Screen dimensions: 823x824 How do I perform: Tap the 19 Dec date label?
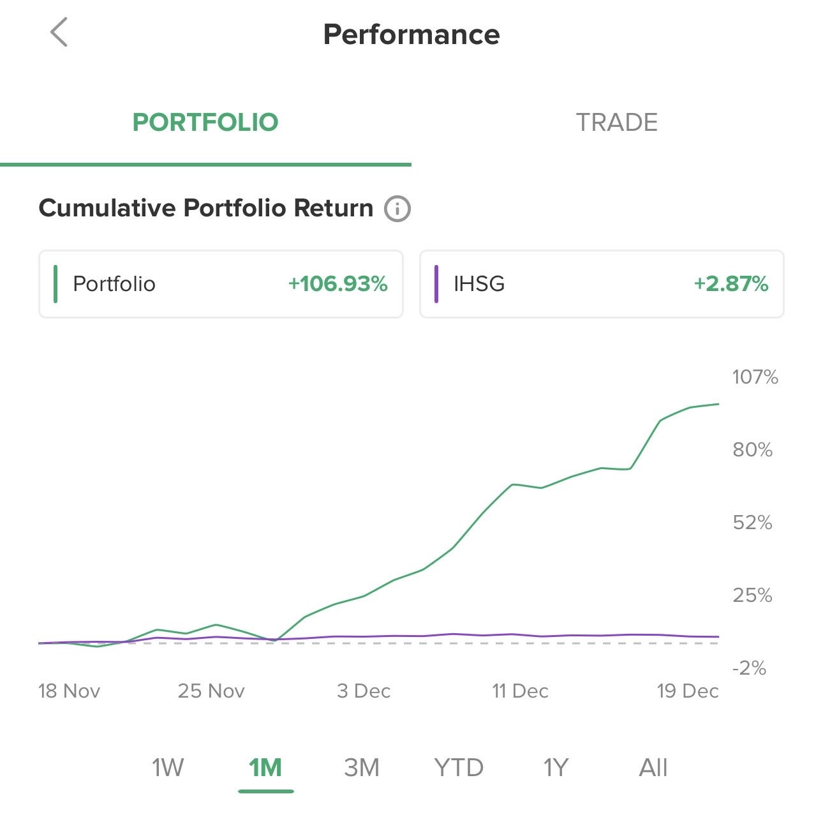click(688, 691)
